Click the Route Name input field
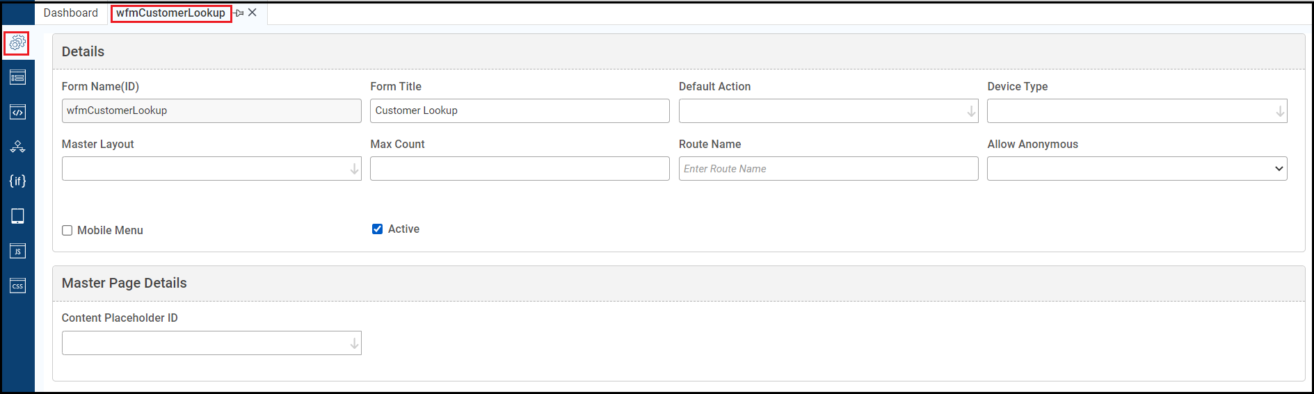 (x=828, y=169)
